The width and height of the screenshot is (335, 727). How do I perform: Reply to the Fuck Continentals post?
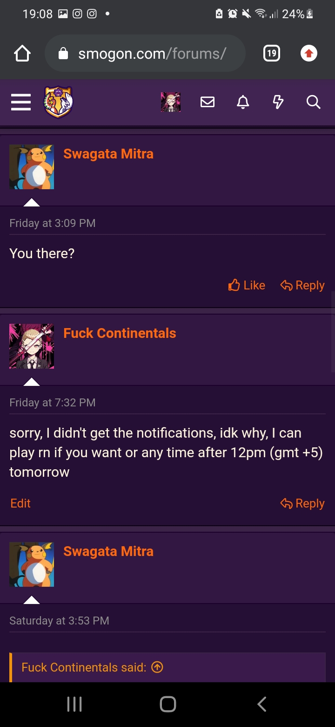point(302,503)
